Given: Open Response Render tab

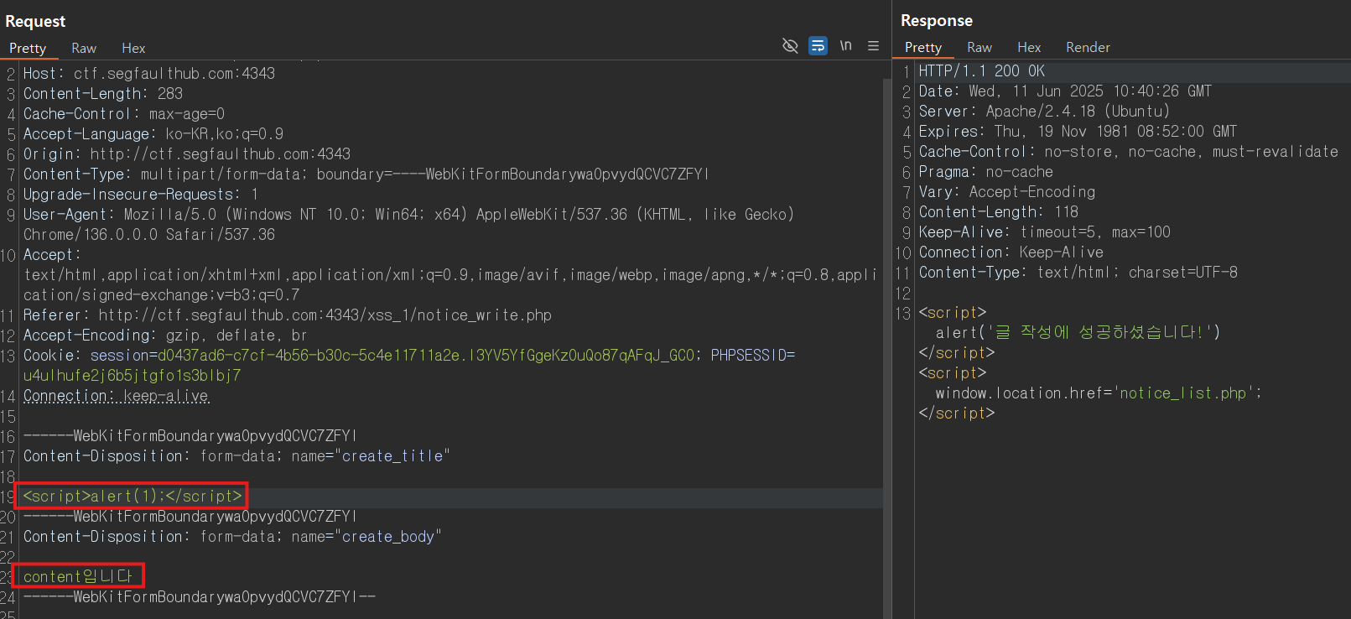Looking at the screenshot, I should (1088, 47).
